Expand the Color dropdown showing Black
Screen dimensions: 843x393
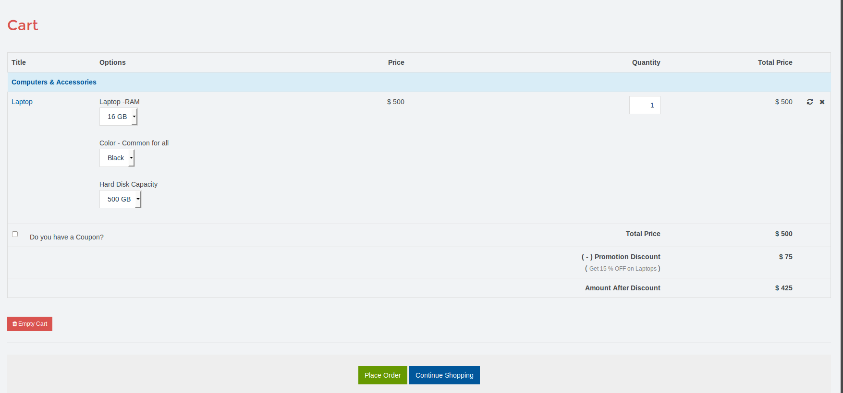pyautogui.click(x=117, y=158)
